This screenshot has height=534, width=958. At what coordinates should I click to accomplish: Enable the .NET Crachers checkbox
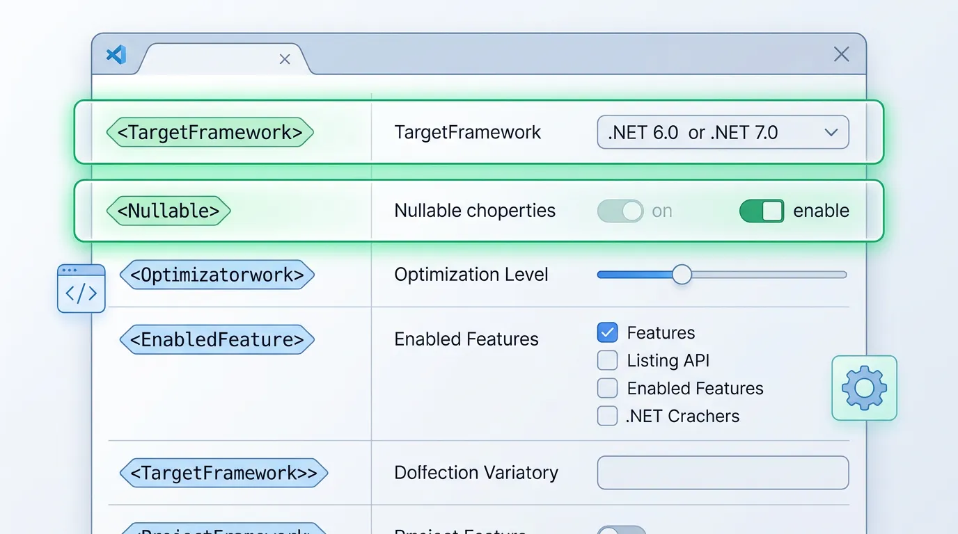[607, 416]
